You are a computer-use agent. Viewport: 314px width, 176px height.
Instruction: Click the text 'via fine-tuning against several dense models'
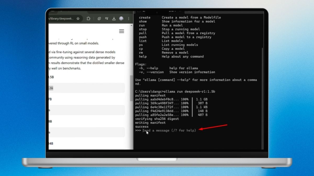84,52
